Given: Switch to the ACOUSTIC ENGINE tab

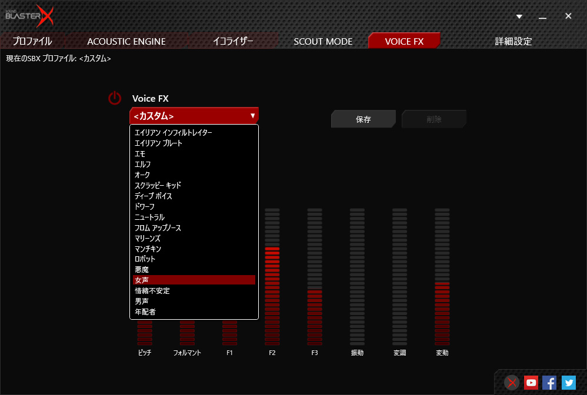Looking at the screenshot, I should coord(126,41).
